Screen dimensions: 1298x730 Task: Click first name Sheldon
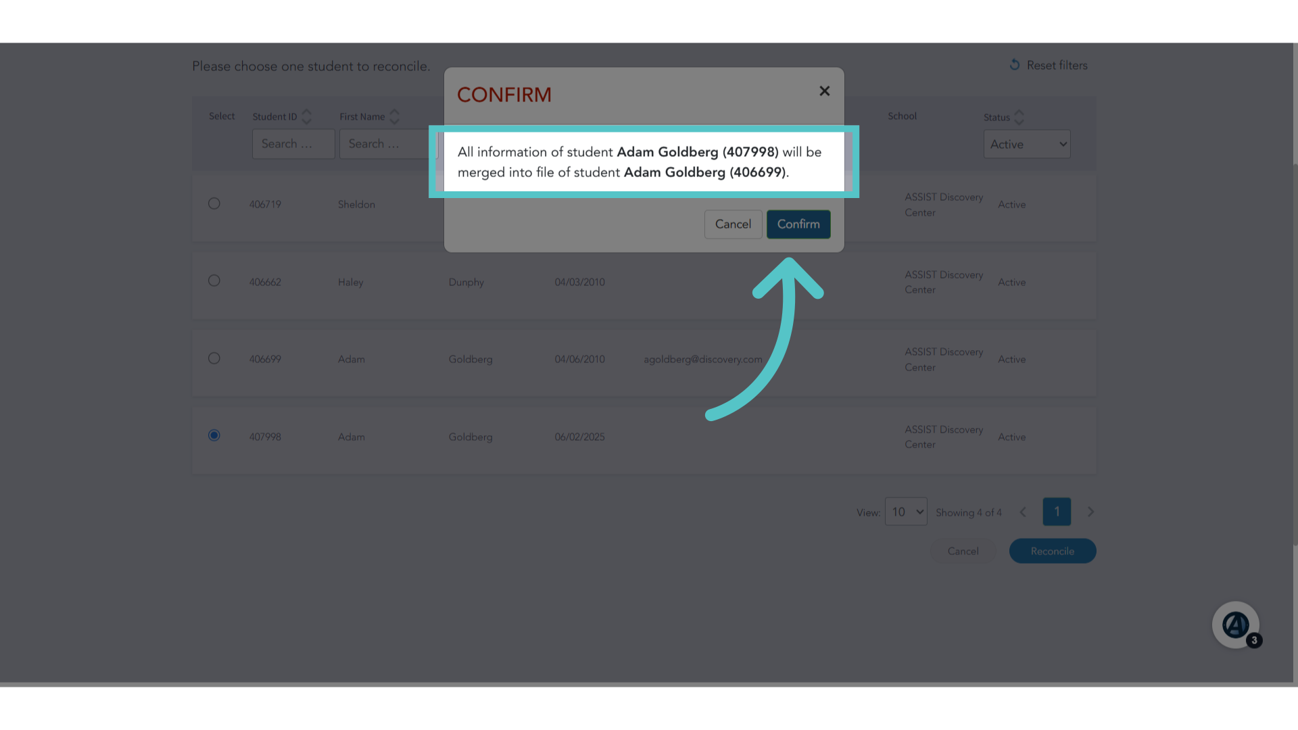coord(356,205)
